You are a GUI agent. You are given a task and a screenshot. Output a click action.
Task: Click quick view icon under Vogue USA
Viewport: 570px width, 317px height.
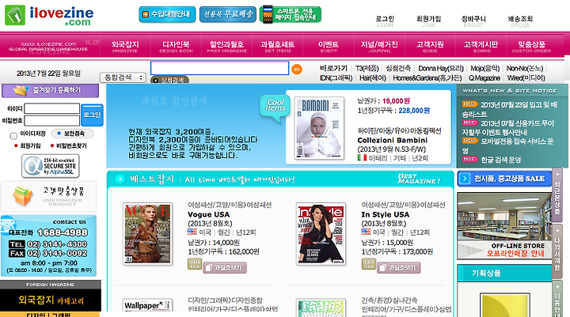pos(195,264)
